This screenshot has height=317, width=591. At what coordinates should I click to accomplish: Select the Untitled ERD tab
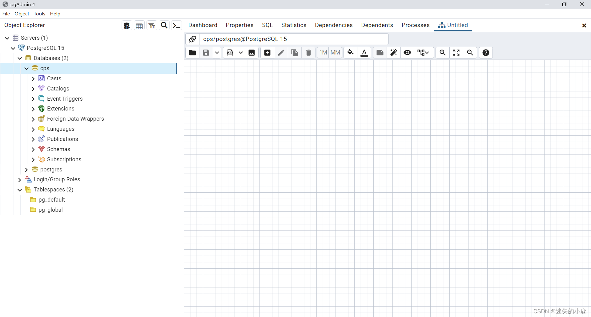click(453, 25)
